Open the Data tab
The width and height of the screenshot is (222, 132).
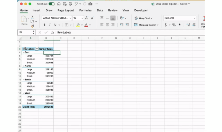(100, 10)
